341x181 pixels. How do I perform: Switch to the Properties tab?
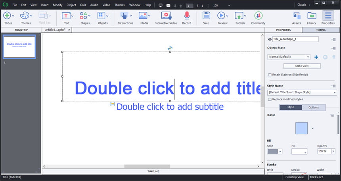pyautogui.click(x=284, y=30)
